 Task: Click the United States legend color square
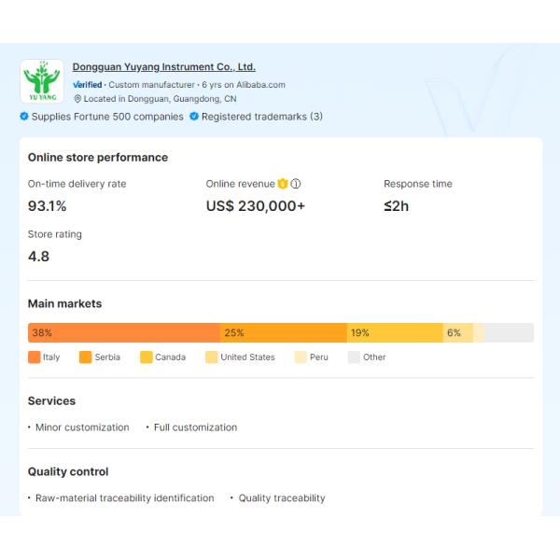(x=212, y=357)
